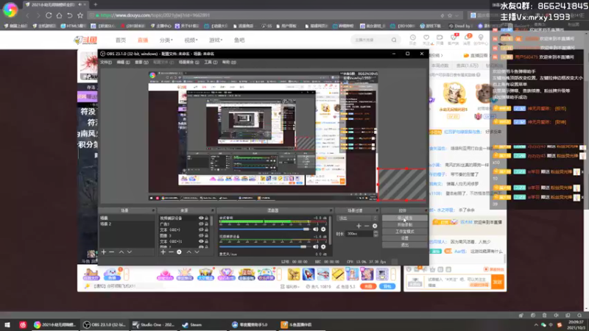This screenshot has height=331, width=589.
Task: Expand 视频 dropdown in Douyu navigation
Action: click(191, 40)
